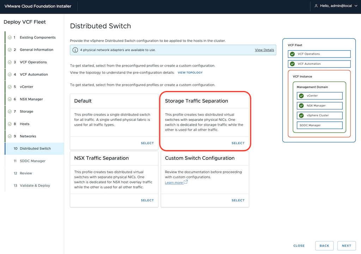Select the NSX Traffic Separation profile
361x254 pixels.
point(147,200)
